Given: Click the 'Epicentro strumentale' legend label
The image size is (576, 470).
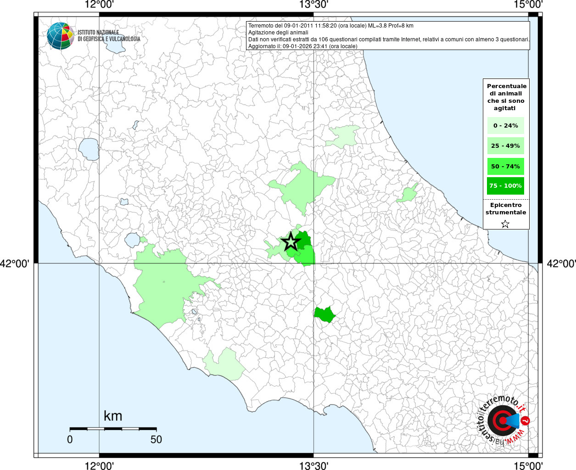Looking at the screenshot, I should pyautogui.click(x=506, y=209).
